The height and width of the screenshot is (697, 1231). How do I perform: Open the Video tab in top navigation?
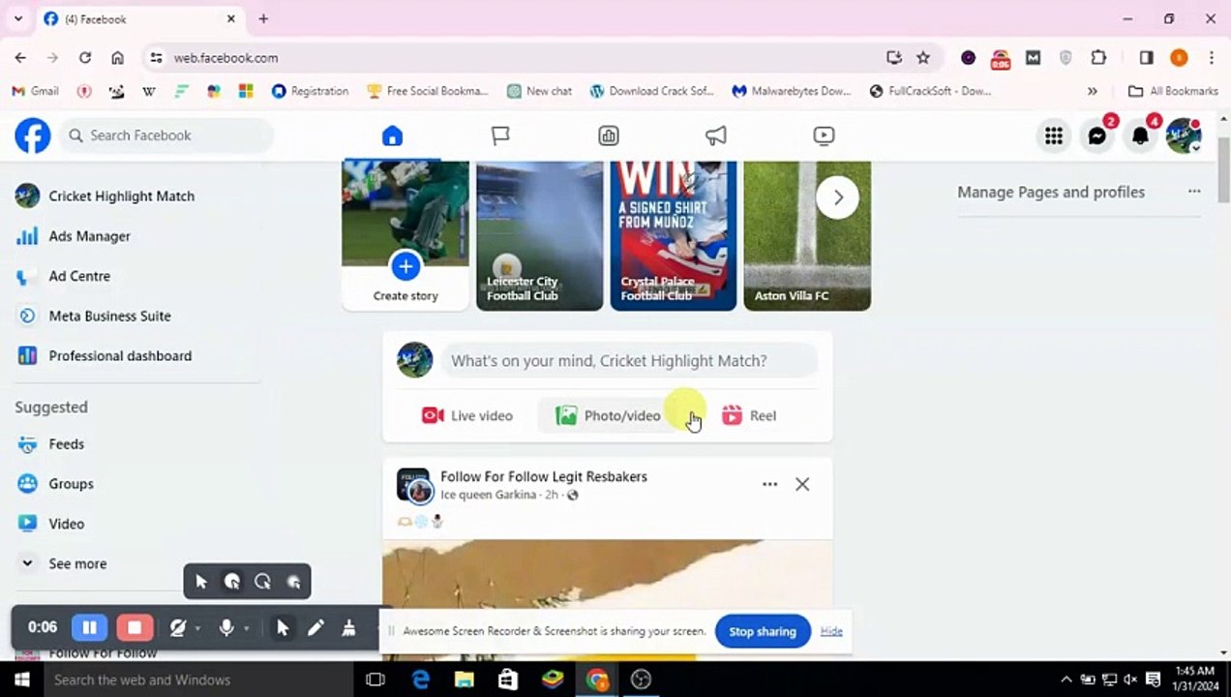[x=824, y=136]
